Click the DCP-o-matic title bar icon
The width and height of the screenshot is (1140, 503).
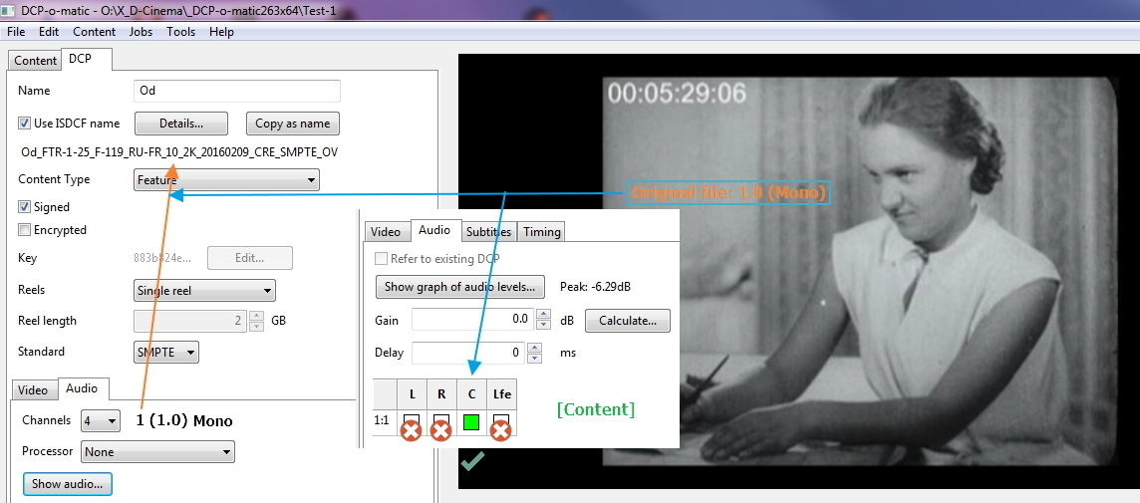click(9, 10)
